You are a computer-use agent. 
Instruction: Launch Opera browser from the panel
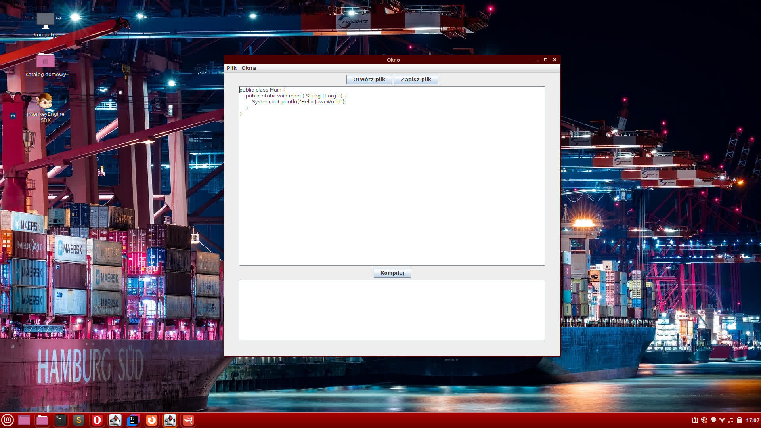pyautogui.click(x=97, y=420)
